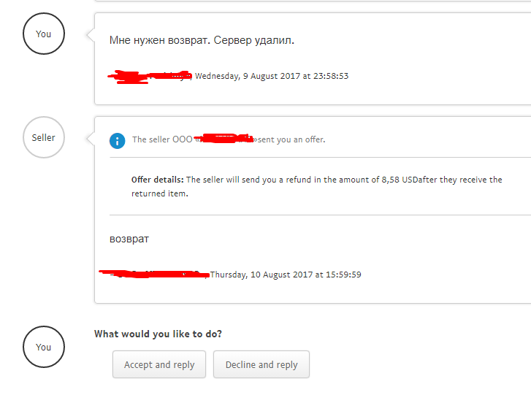Click "The seller ООО" offer notification text

(x=162, y=139)
